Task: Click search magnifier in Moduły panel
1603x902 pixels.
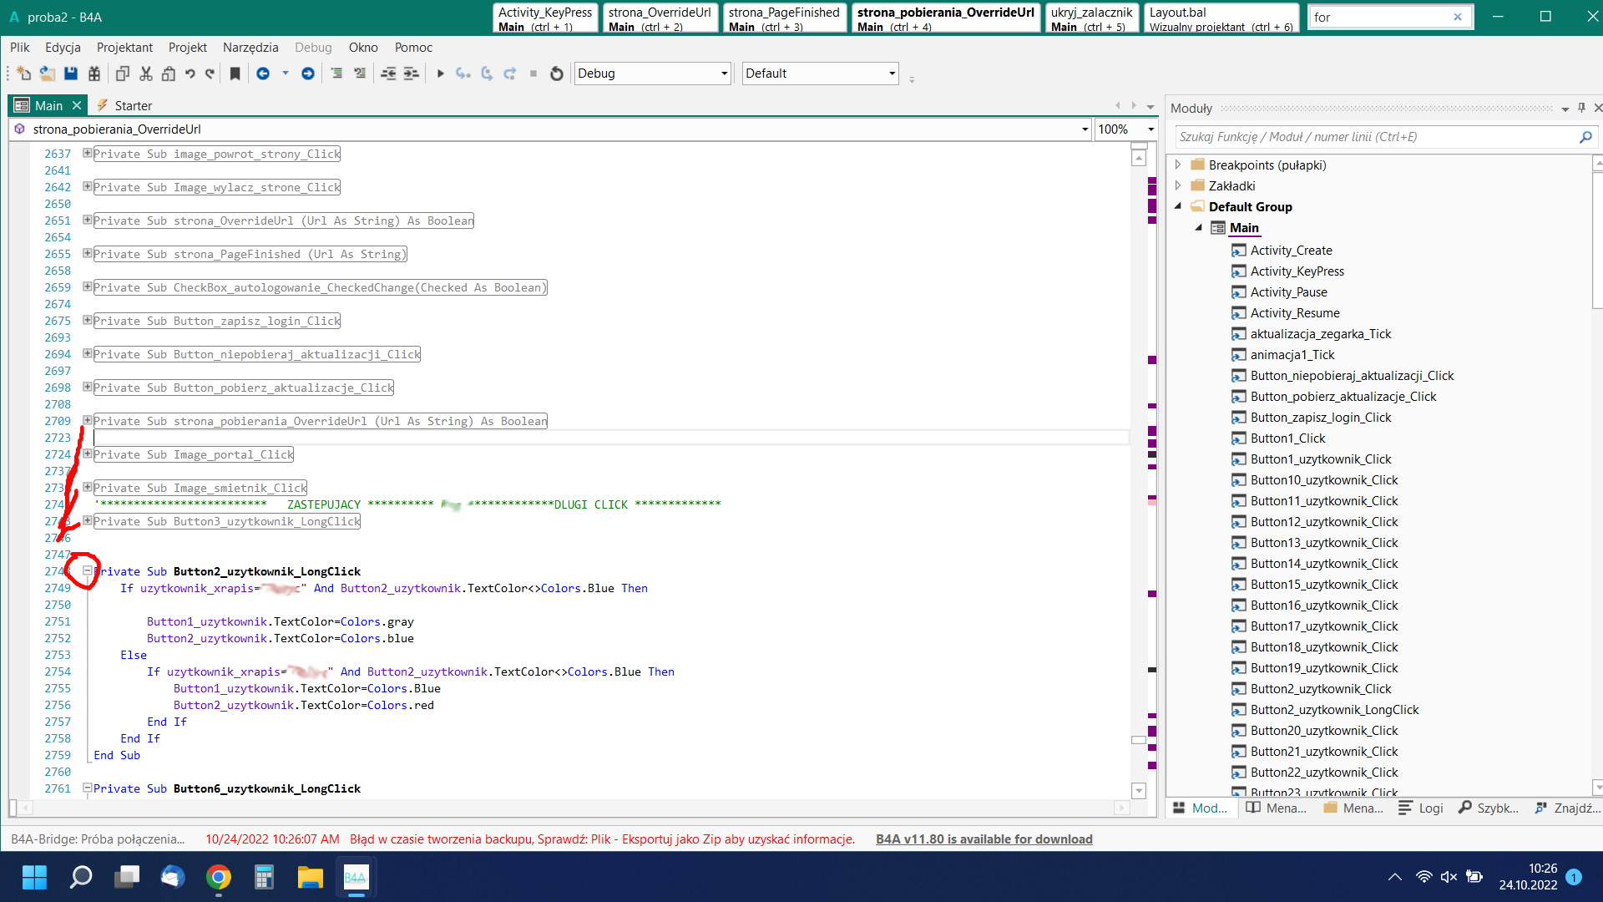Action: (x=1585, y=137)
